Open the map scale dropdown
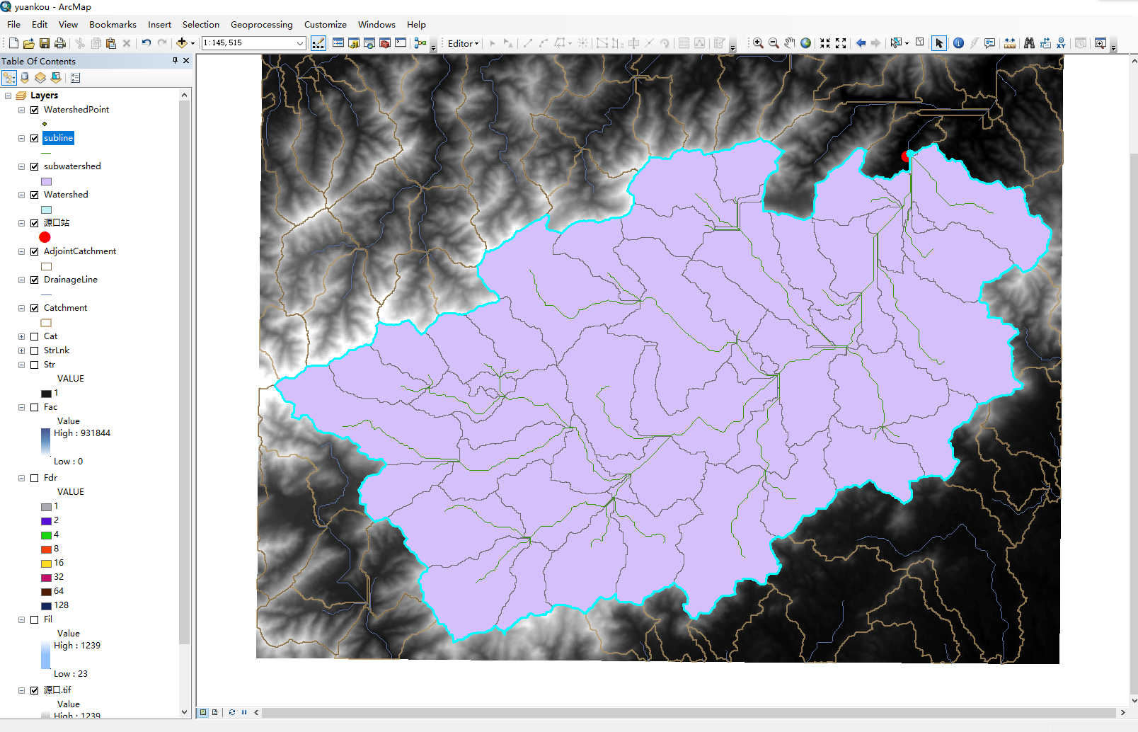 (300, 42)
